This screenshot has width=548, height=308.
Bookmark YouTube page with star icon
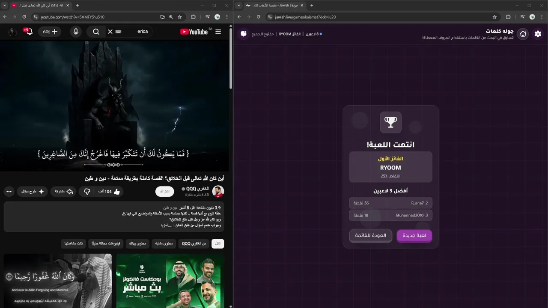180,17
